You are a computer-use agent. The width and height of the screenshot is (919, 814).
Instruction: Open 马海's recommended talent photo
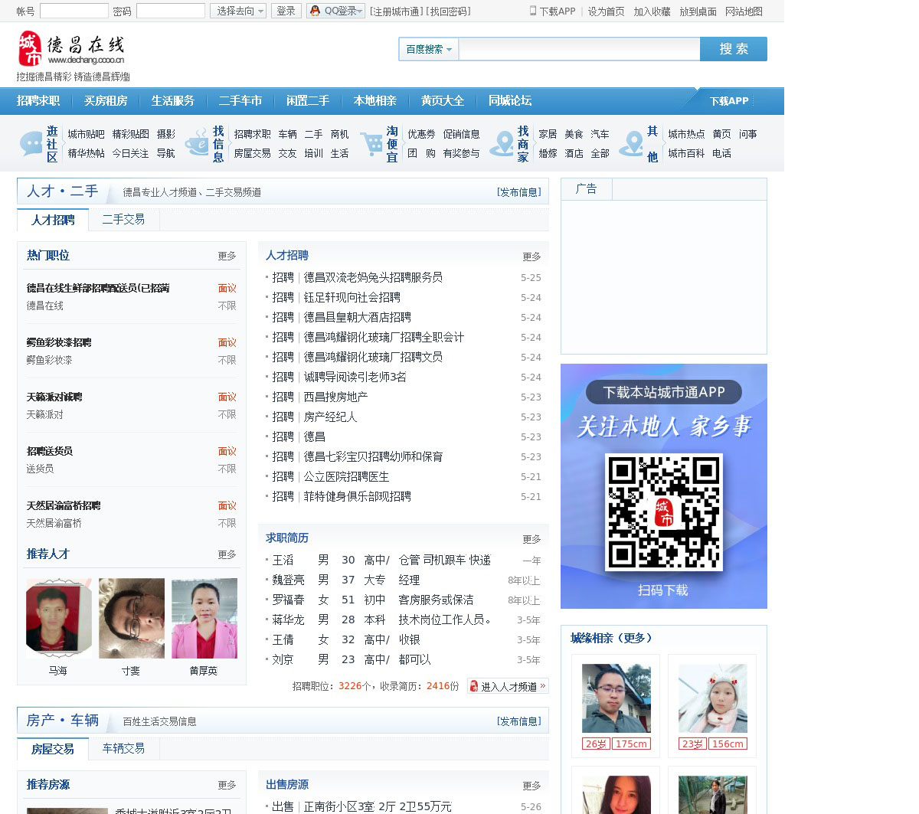pyautogui.click(x=58, y=619)
